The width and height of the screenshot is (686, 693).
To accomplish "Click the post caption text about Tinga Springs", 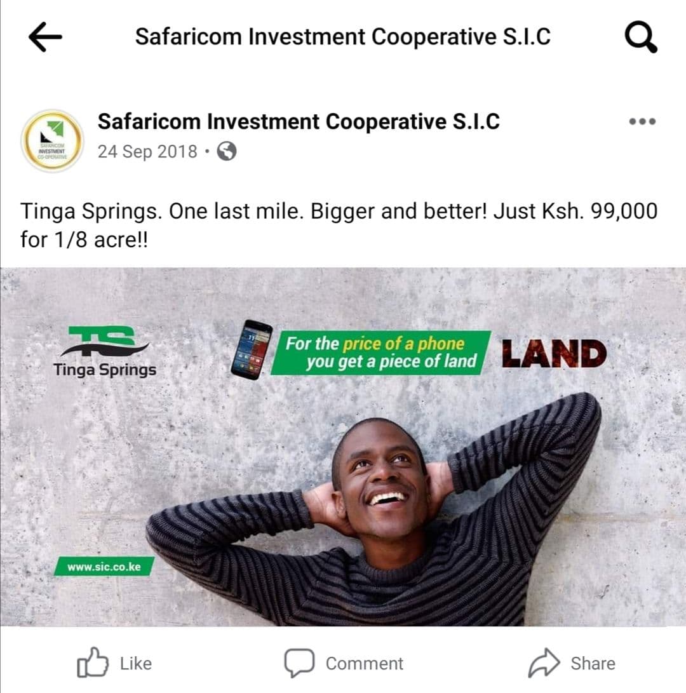I will (339, 225).
